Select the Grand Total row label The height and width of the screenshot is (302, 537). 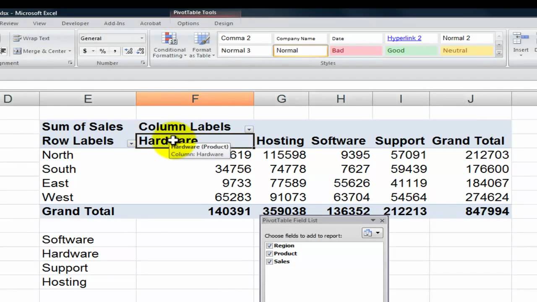point(88,211)
